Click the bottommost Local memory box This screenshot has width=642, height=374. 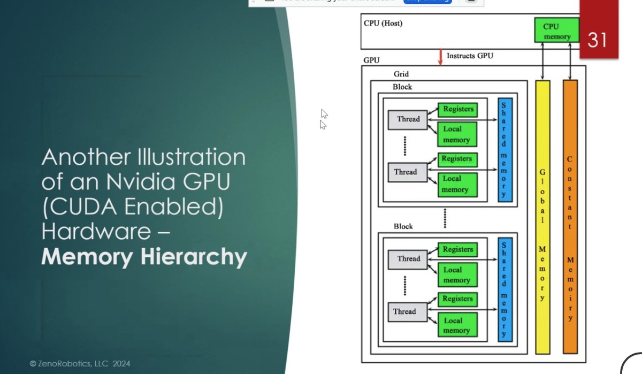tap(456, 325)
